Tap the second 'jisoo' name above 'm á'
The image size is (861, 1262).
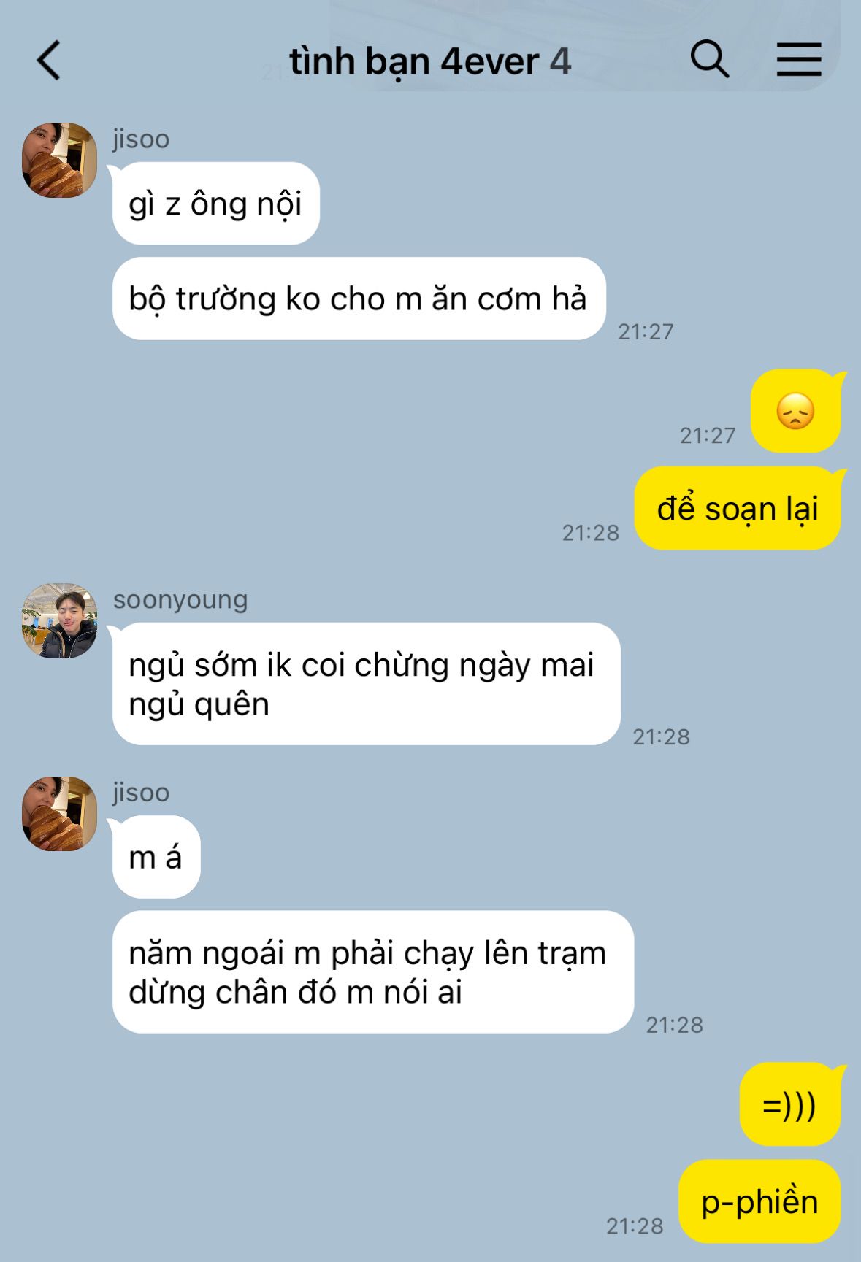point(141,793)
